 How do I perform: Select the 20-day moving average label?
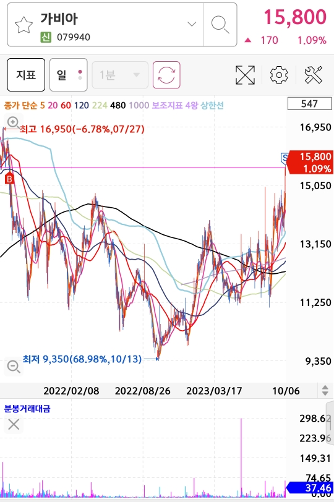pyautogui.click(x=53, y=105)
